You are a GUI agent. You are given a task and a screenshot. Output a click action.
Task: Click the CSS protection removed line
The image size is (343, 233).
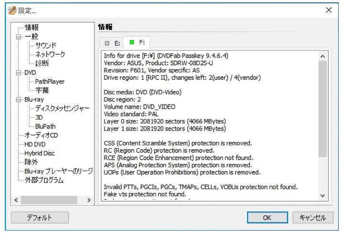177,143
